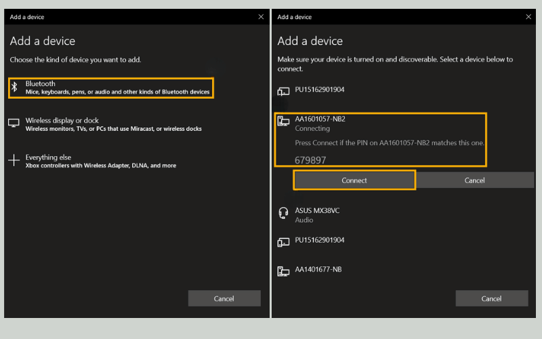Click the Mice, keyboards, pens description text
The width and height of the screenshot is (542, 339).
(117, 92)
